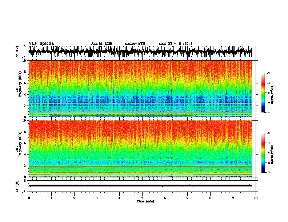Click the ch.3 voltage waveform trace
Image resolution: width=288 pixels, height=222 pixels.
coord(140,186)
